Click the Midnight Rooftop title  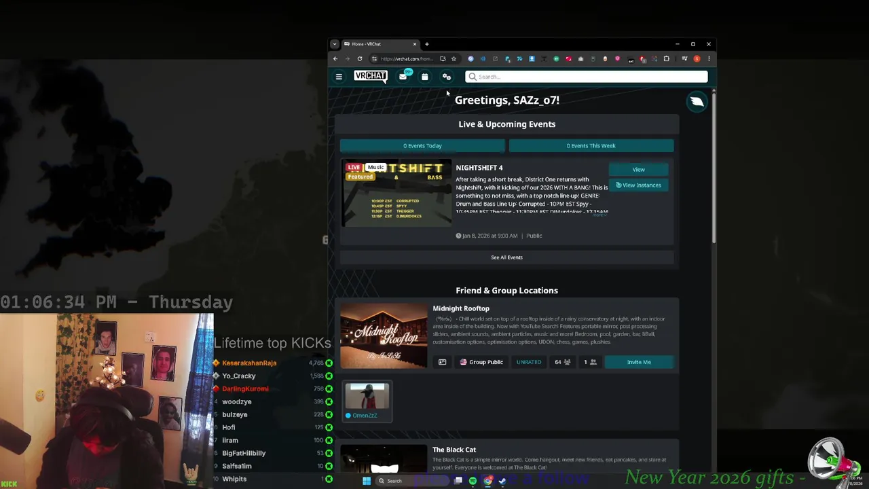461,308
